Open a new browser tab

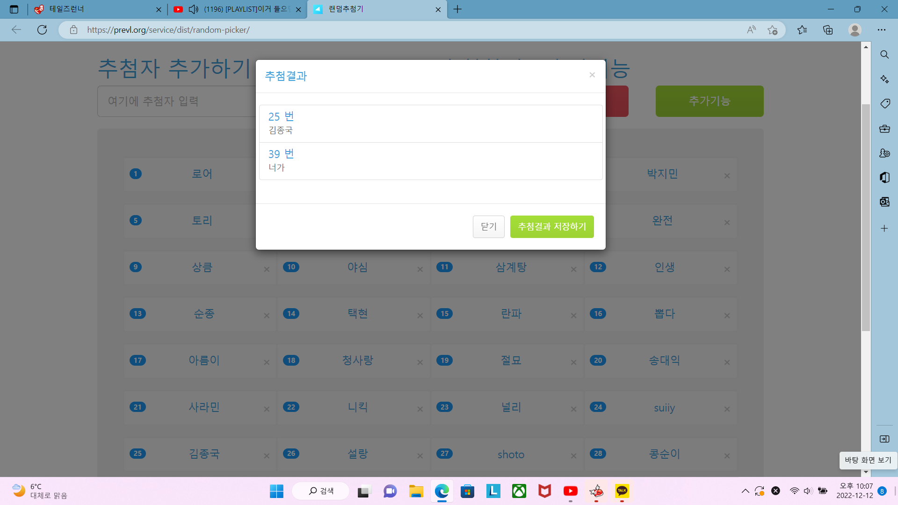[x=457, y=9]
